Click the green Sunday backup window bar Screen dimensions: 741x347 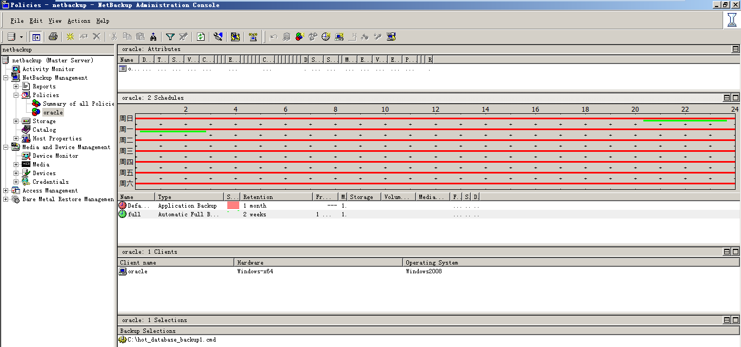point(685,120)
